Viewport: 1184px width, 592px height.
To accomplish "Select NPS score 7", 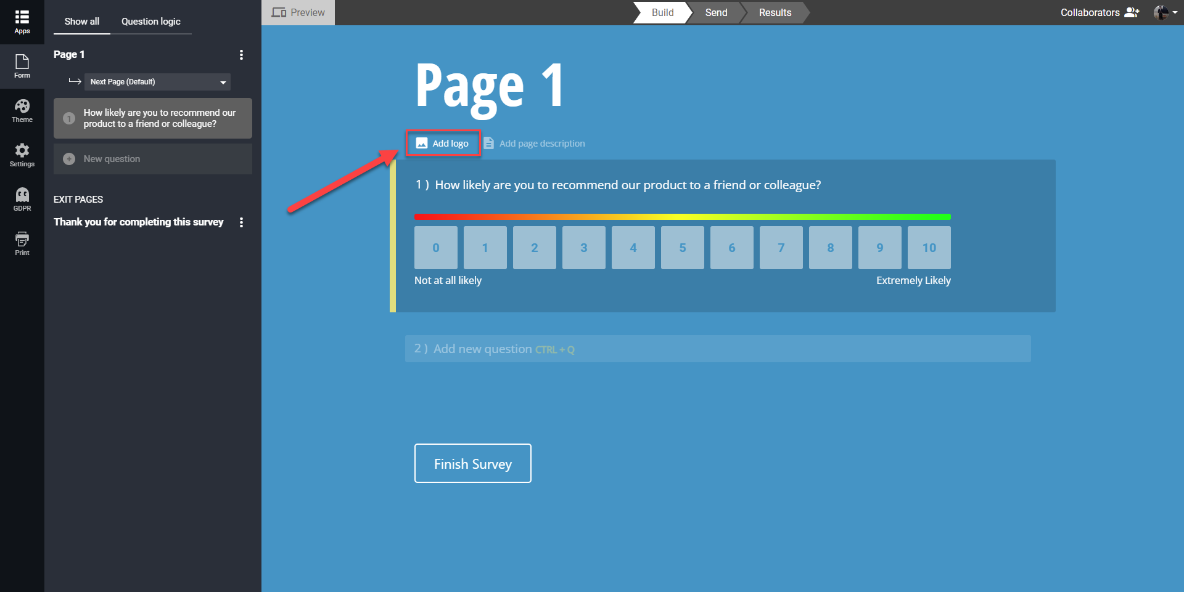I will 781,248.
